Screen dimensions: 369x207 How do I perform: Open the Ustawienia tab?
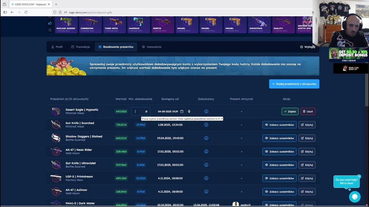pyautogui.click(x=152, y=47)
